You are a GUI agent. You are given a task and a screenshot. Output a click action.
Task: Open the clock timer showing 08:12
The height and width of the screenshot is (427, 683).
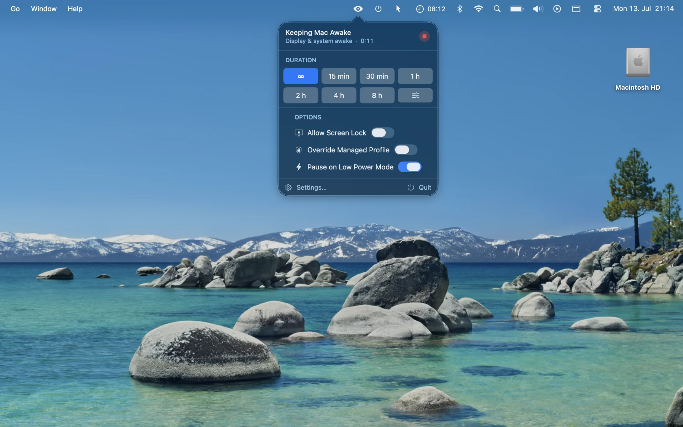click(431, 9)
